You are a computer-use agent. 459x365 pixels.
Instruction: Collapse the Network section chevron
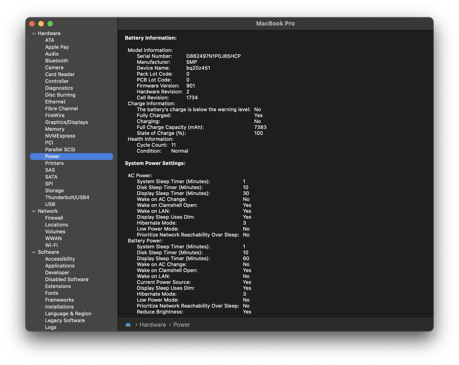[34, 211]
